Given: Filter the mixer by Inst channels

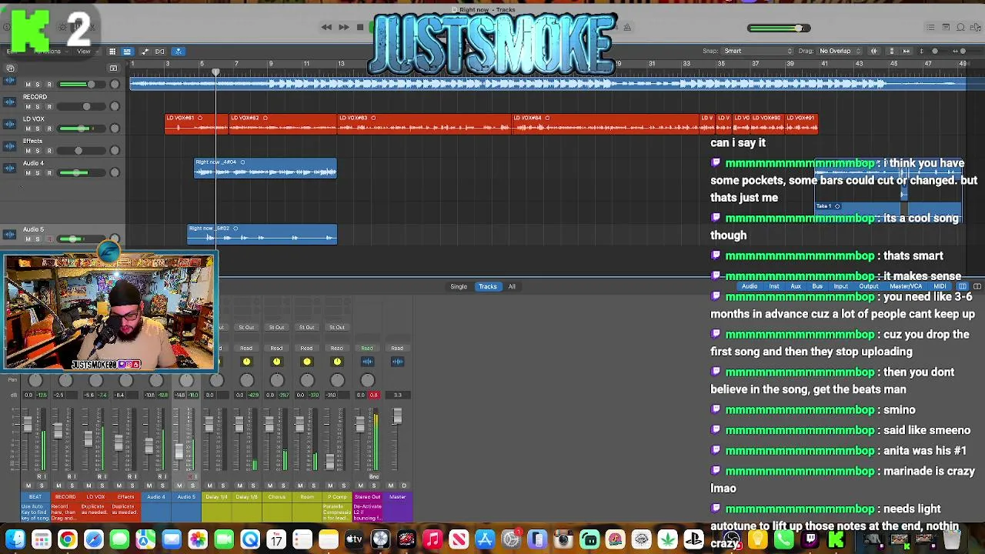Looking at the screenshot, I should pos(774,286).
